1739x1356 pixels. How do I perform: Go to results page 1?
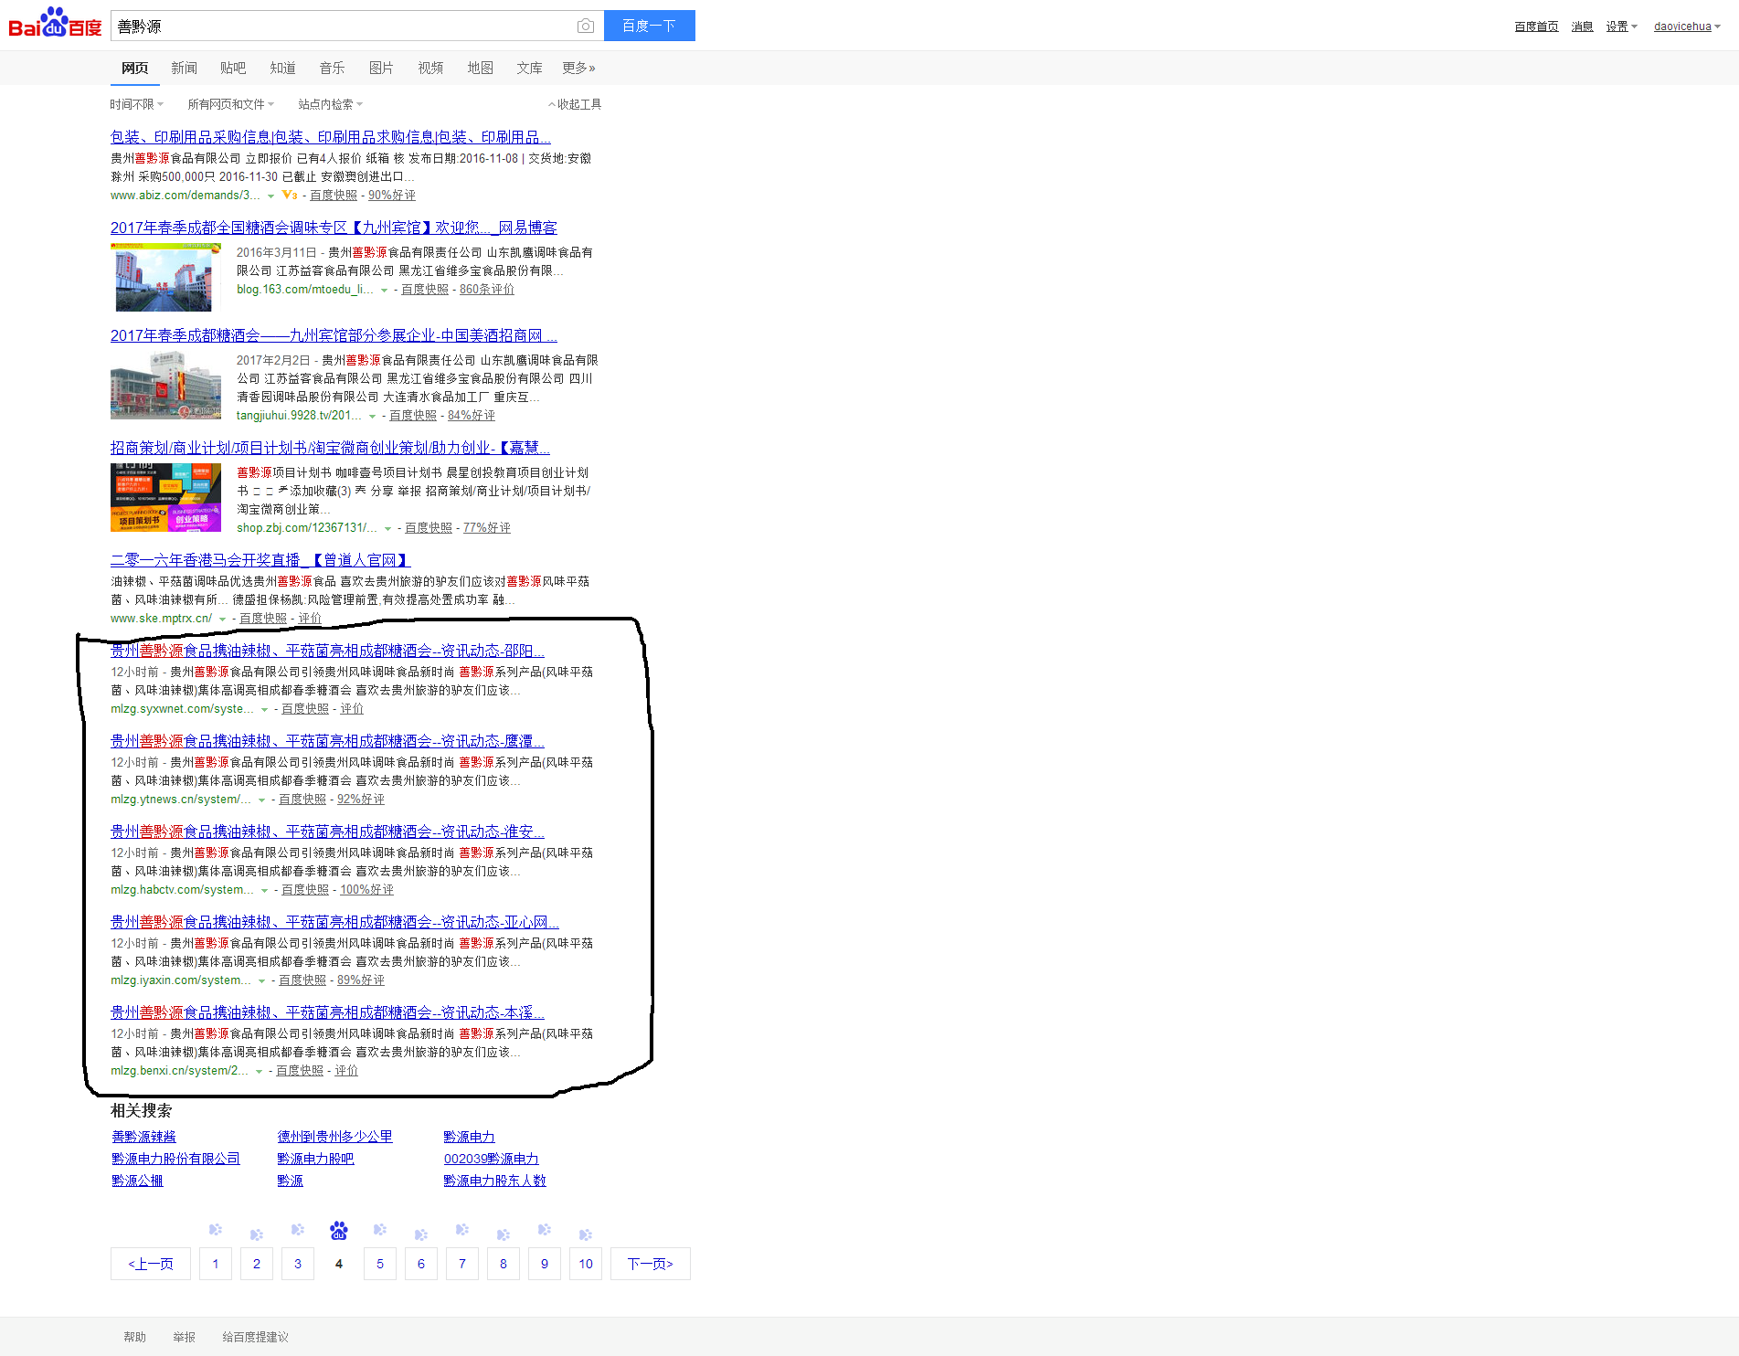(216, 1264)
